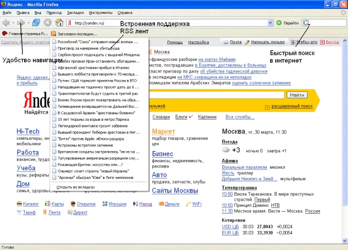Click the Игрушки service icon

click(105, 204)
